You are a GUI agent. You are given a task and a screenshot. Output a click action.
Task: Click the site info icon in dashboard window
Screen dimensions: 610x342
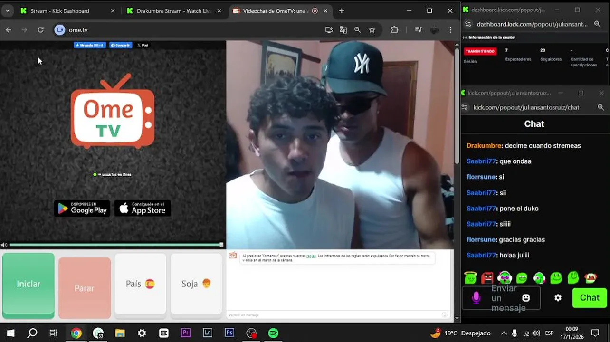(x=468, y=24)
